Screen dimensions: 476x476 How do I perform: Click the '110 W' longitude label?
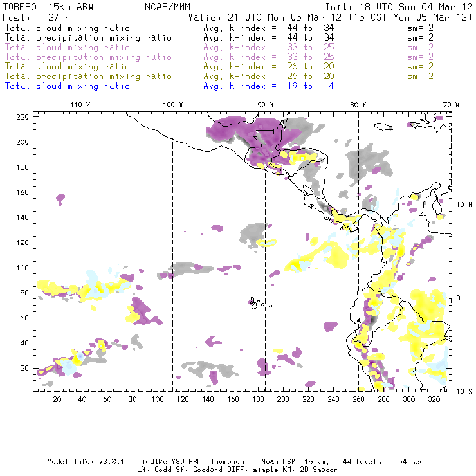[80, 105]
